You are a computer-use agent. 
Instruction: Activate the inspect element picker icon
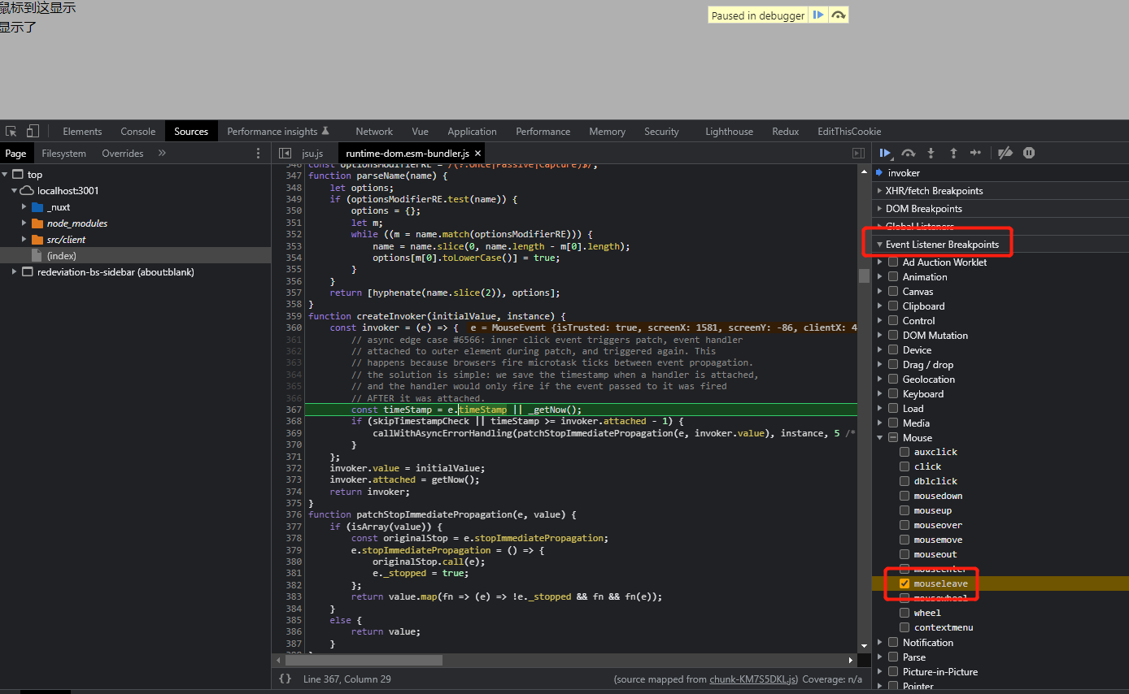click(11, 131)
